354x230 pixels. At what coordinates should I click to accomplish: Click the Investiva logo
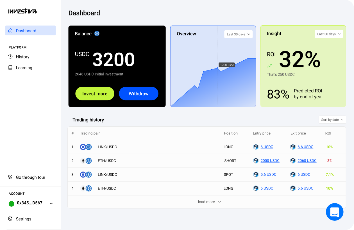tap(23, 11)
